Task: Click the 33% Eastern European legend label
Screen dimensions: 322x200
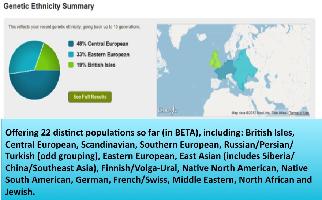Action: [102, 55]
